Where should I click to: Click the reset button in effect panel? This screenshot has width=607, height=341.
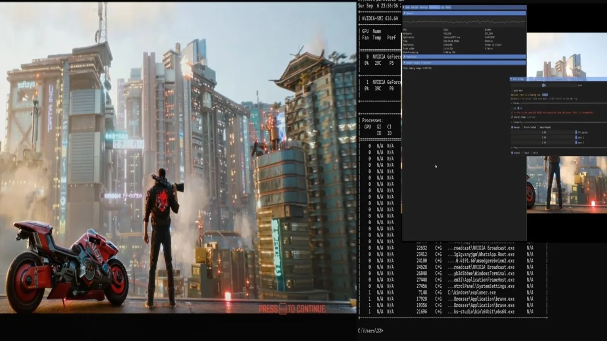pos(545,95)
